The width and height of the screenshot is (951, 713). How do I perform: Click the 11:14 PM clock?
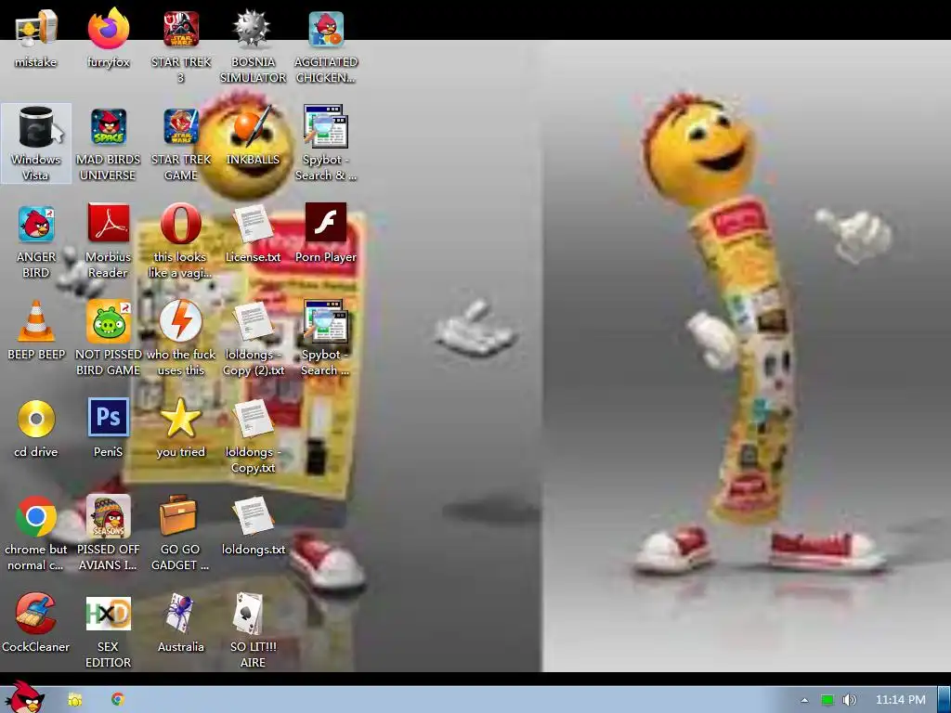[x=901, y=700]
